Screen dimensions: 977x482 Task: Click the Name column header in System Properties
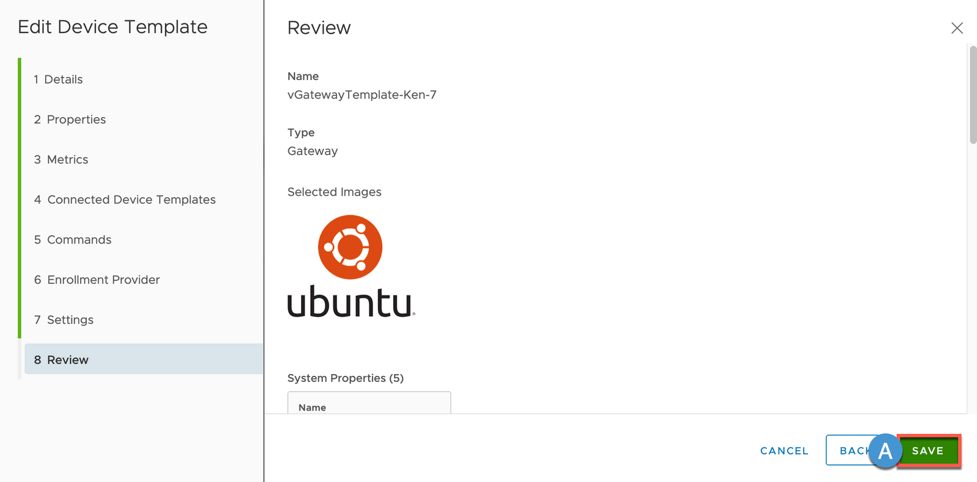pos(312,408)
